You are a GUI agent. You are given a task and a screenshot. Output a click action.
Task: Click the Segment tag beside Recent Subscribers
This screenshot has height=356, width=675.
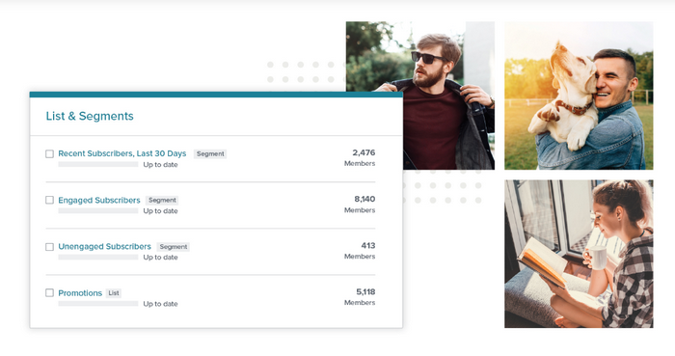pyautogui.click(x=210, y=153)
